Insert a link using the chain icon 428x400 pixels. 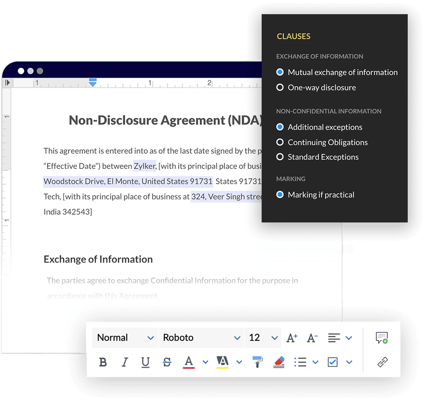coord(382,362)
